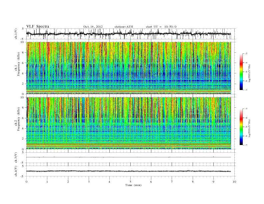Click the "-4" tick on ch.2 colorbar
Viewport: 264px width, 204px height.
coord(246,118)
